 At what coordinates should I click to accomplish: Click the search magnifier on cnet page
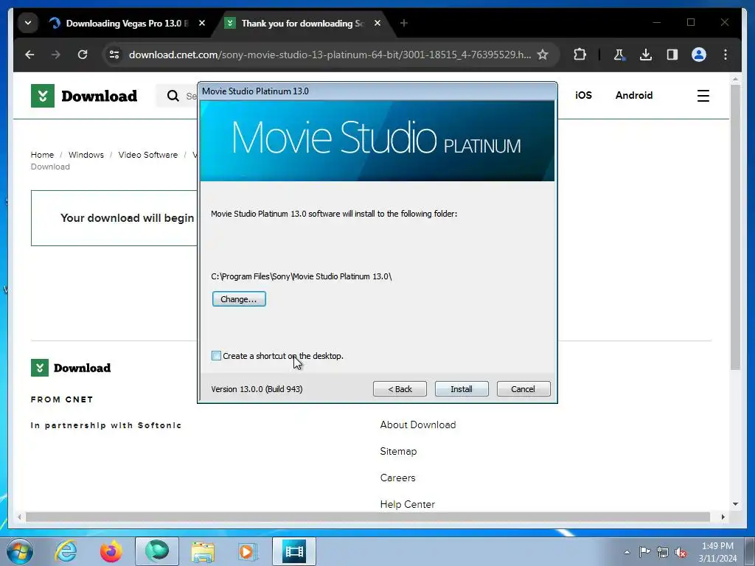(173, 96)
